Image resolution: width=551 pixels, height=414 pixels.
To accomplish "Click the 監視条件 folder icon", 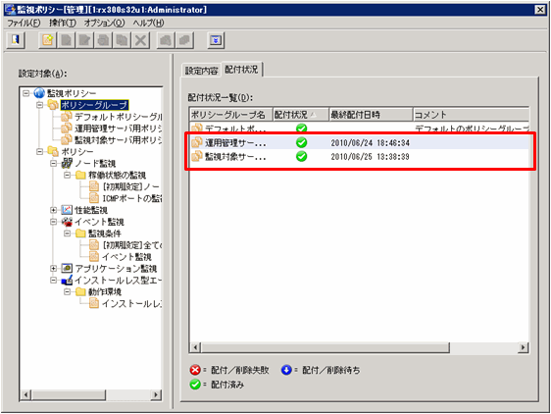I will coord(80,233).
